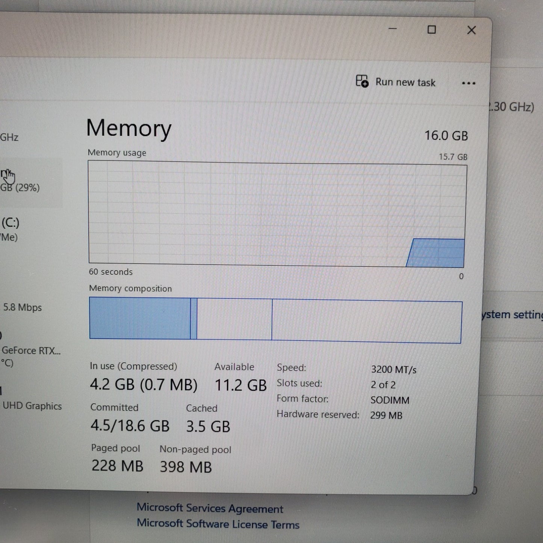Image resolution: width=543 pixels, height=543 pixels.
Task: Click the 228 MB paged pool value
Action: [117, 466]
